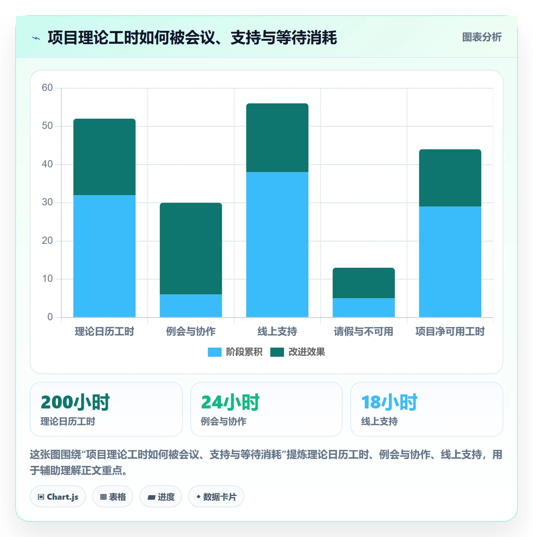Click the 例会与协作 caption under 24小时
Viewport: 533px width, 537px height.
223,421
